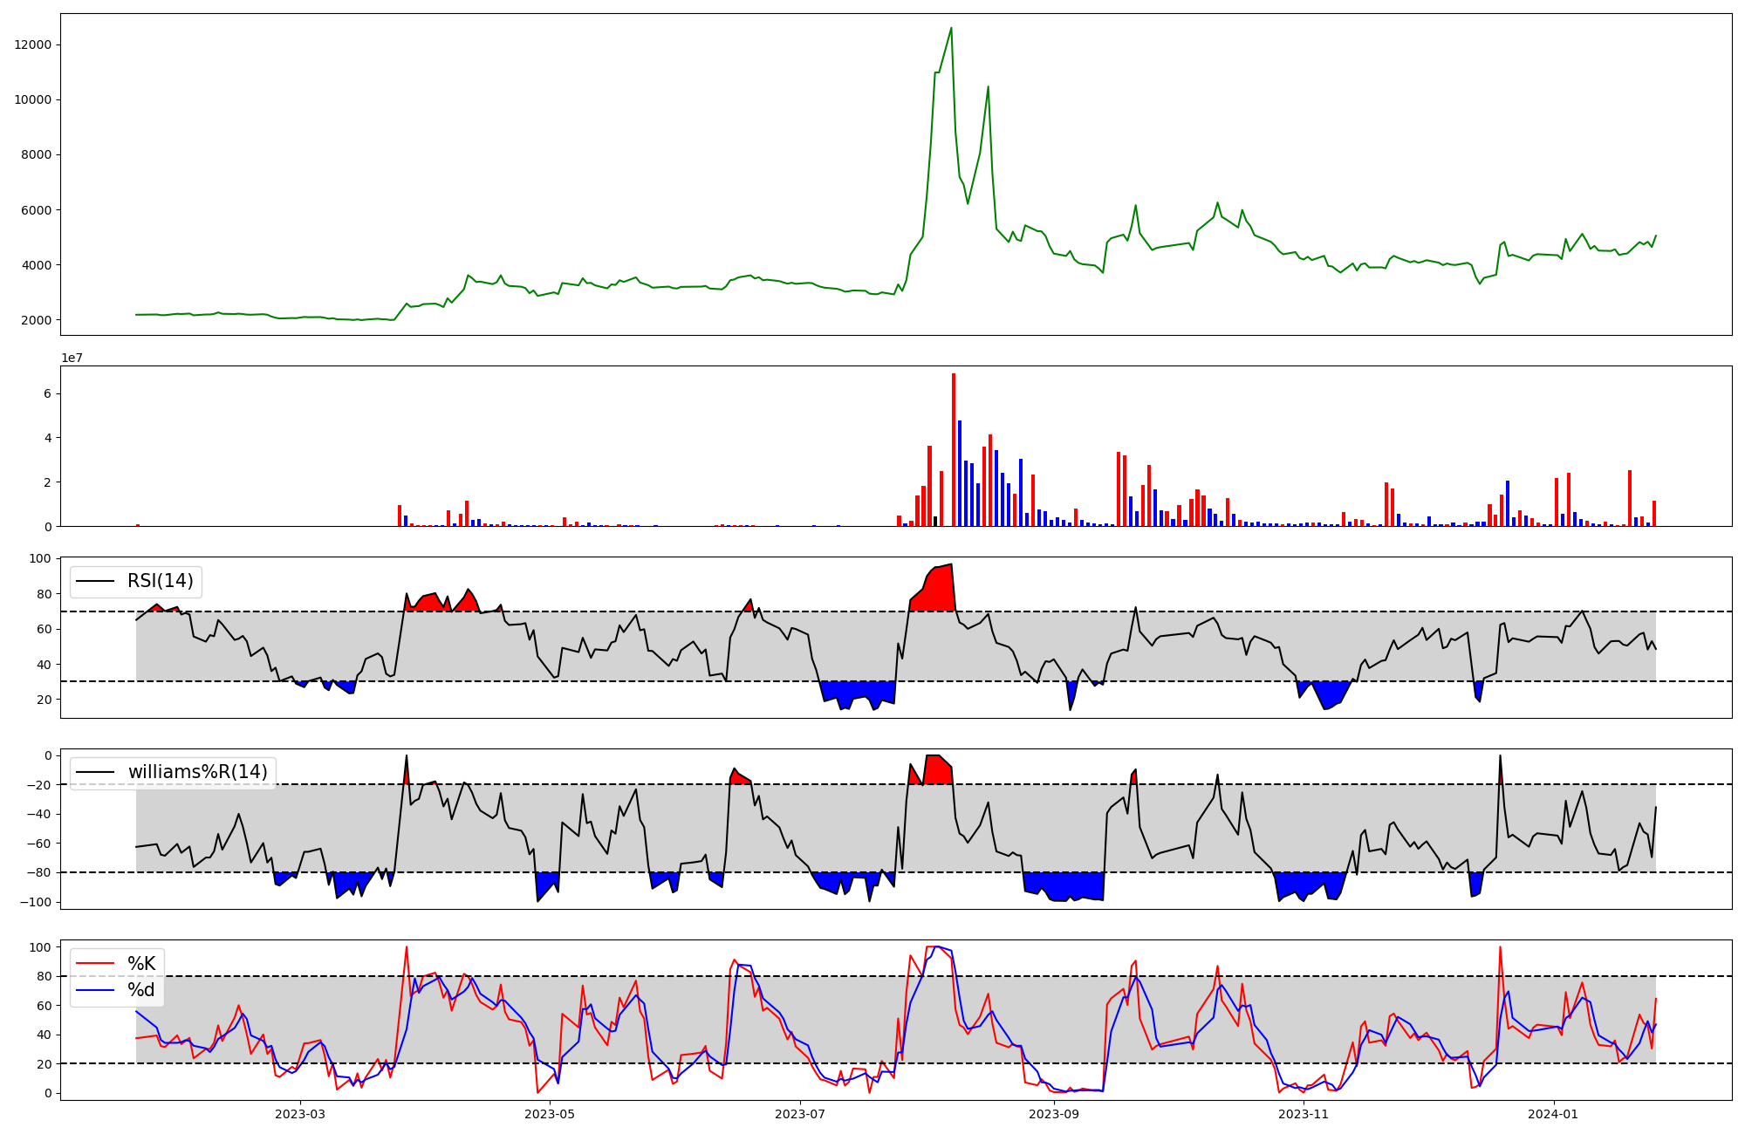Click the 1e7 exponent label above volume chart
Screen dimensions: 1745x1134
click(x=72, y=358)
